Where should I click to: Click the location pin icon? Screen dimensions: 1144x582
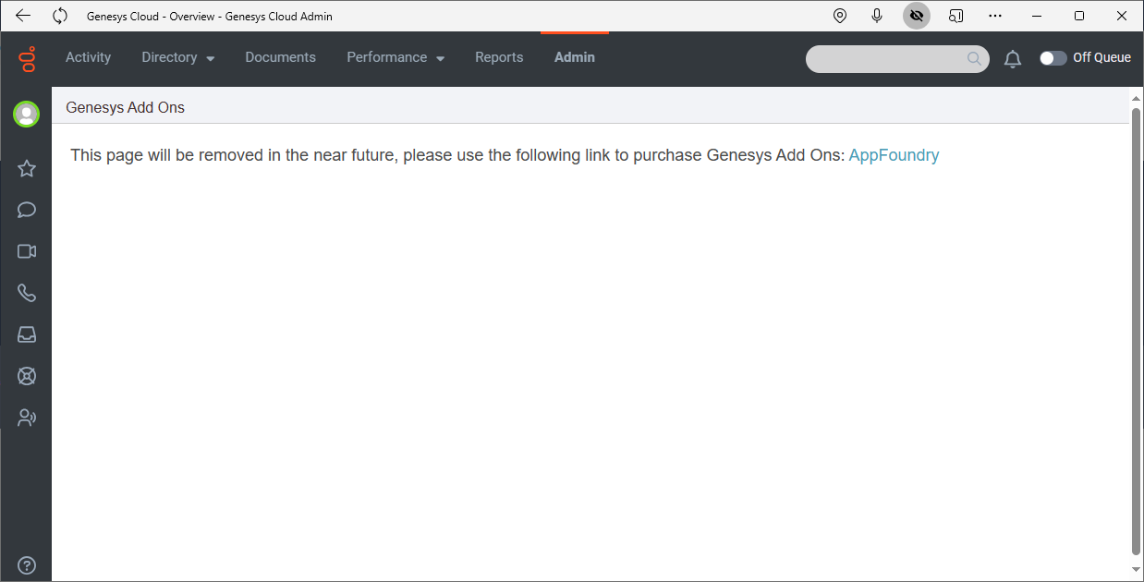click(840, 16)
